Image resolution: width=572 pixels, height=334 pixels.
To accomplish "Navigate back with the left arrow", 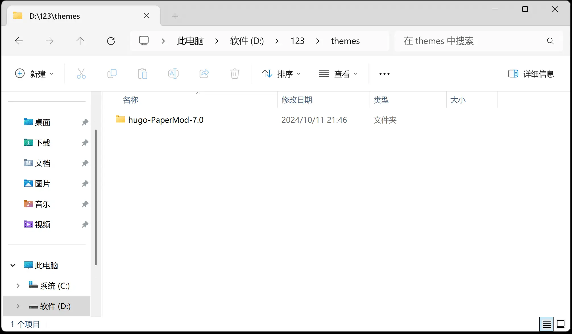I will [x=19, y=41].
